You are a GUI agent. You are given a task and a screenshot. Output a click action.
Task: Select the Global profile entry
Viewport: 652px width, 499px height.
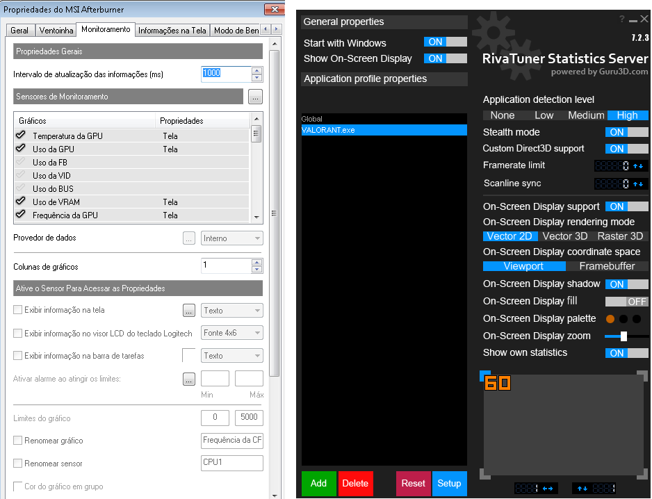pyautogui.click(x=384, y=119)
